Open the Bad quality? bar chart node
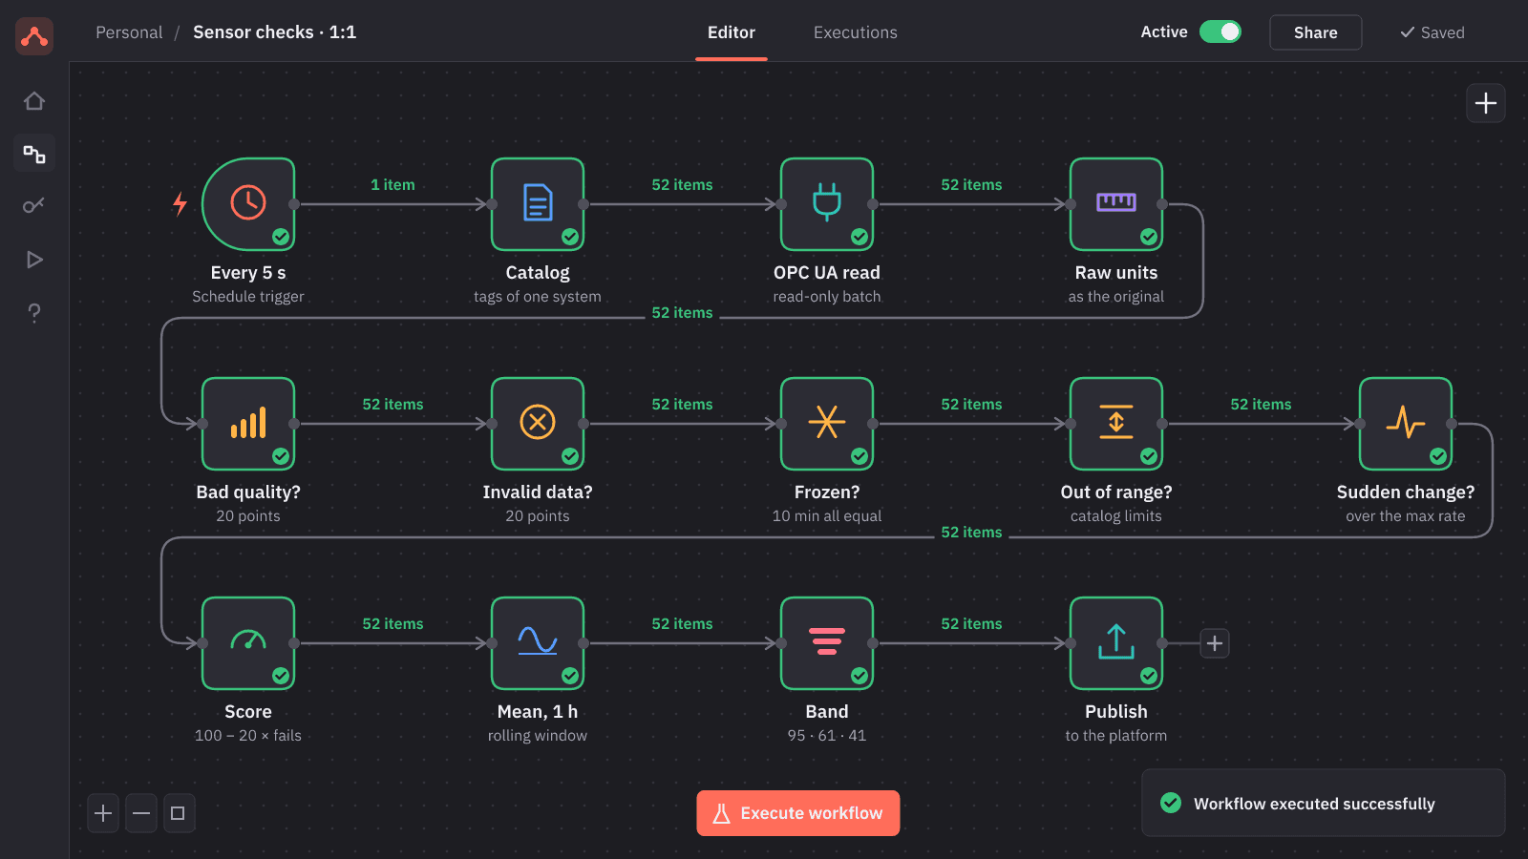The width and height of the screenshot is (1528, 859). point(248,424)
